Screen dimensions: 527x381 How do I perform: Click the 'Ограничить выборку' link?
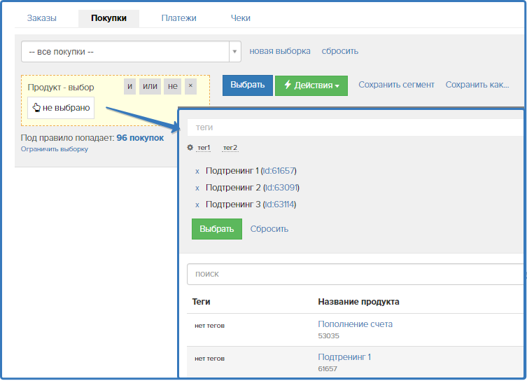point(55,149)
